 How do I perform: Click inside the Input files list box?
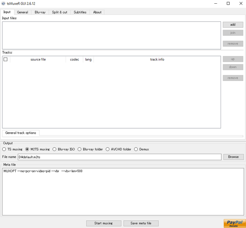112,35
